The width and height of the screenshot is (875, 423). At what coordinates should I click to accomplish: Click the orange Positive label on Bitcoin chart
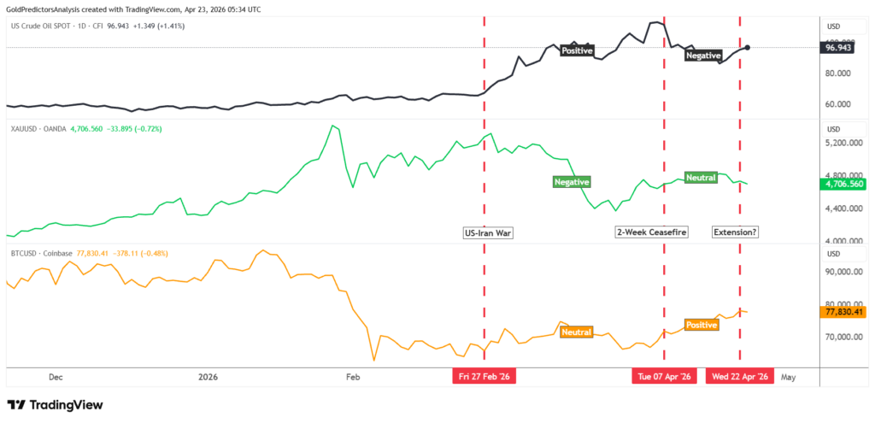(702, 326)
